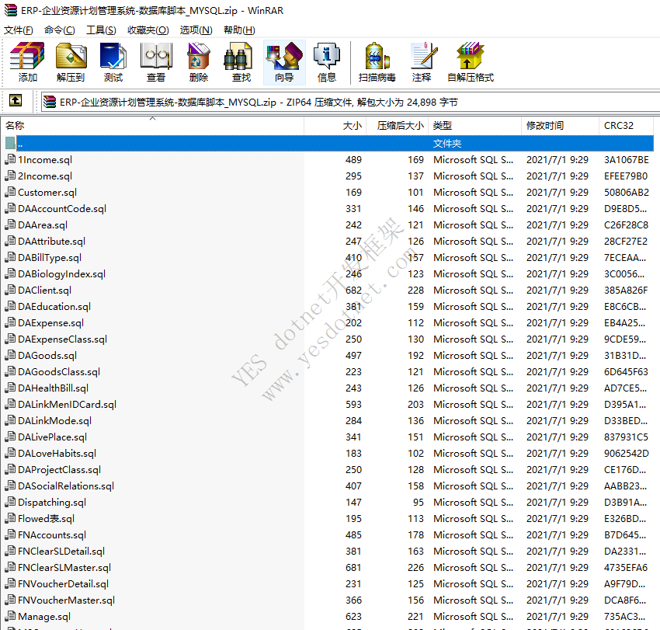Screen dimensions: 660x630
Task: Open the 收藏夹(O) menu
Action: tap(148, 30)
